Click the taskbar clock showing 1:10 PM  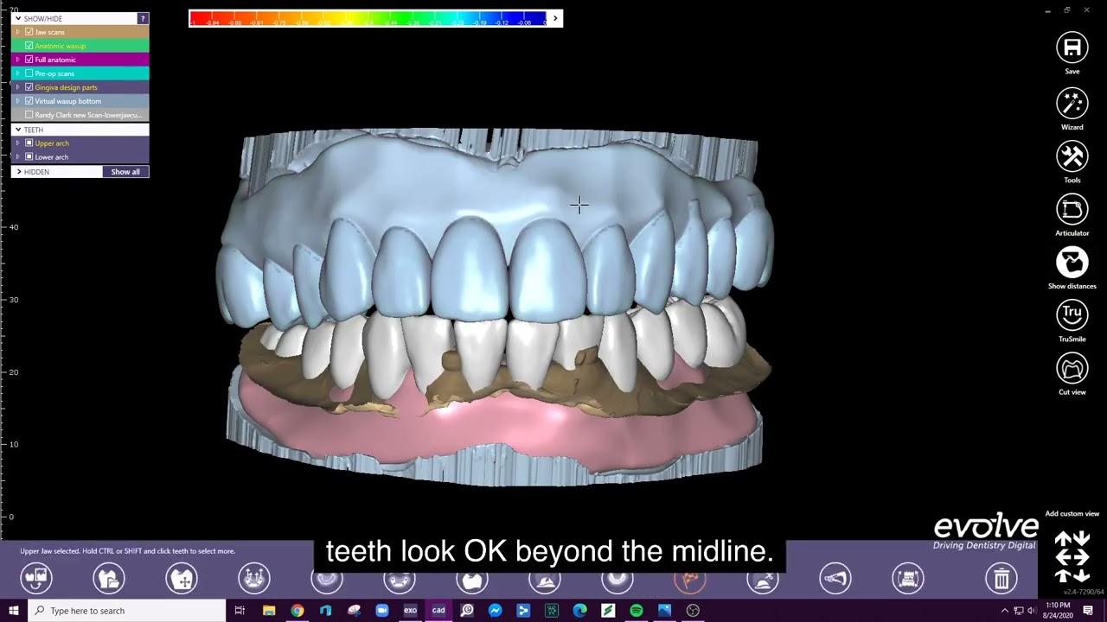pos(1057,611)
